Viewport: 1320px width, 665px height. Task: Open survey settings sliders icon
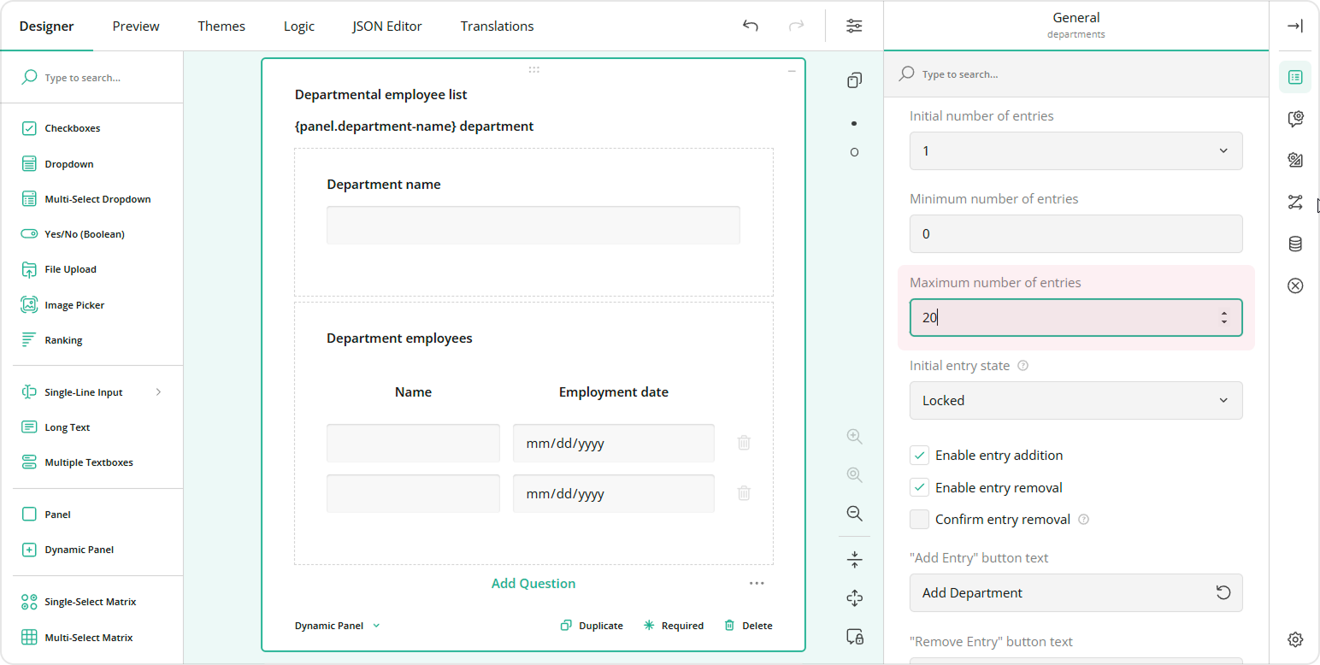tap(854, 26)
